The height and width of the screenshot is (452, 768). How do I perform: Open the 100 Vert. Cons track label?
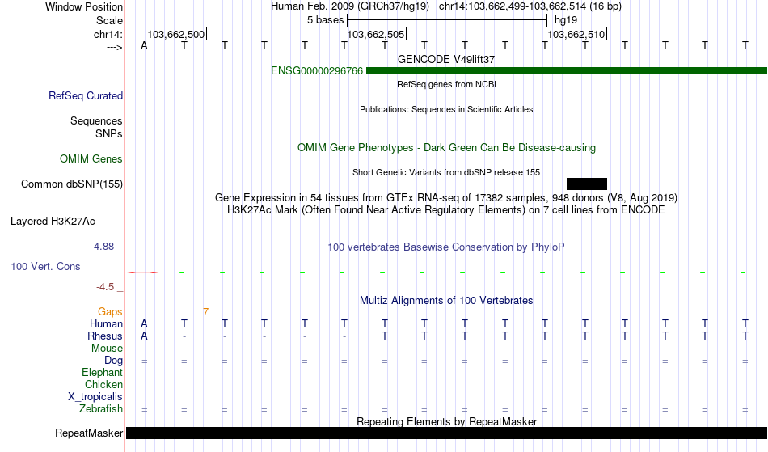click(45, 266)
